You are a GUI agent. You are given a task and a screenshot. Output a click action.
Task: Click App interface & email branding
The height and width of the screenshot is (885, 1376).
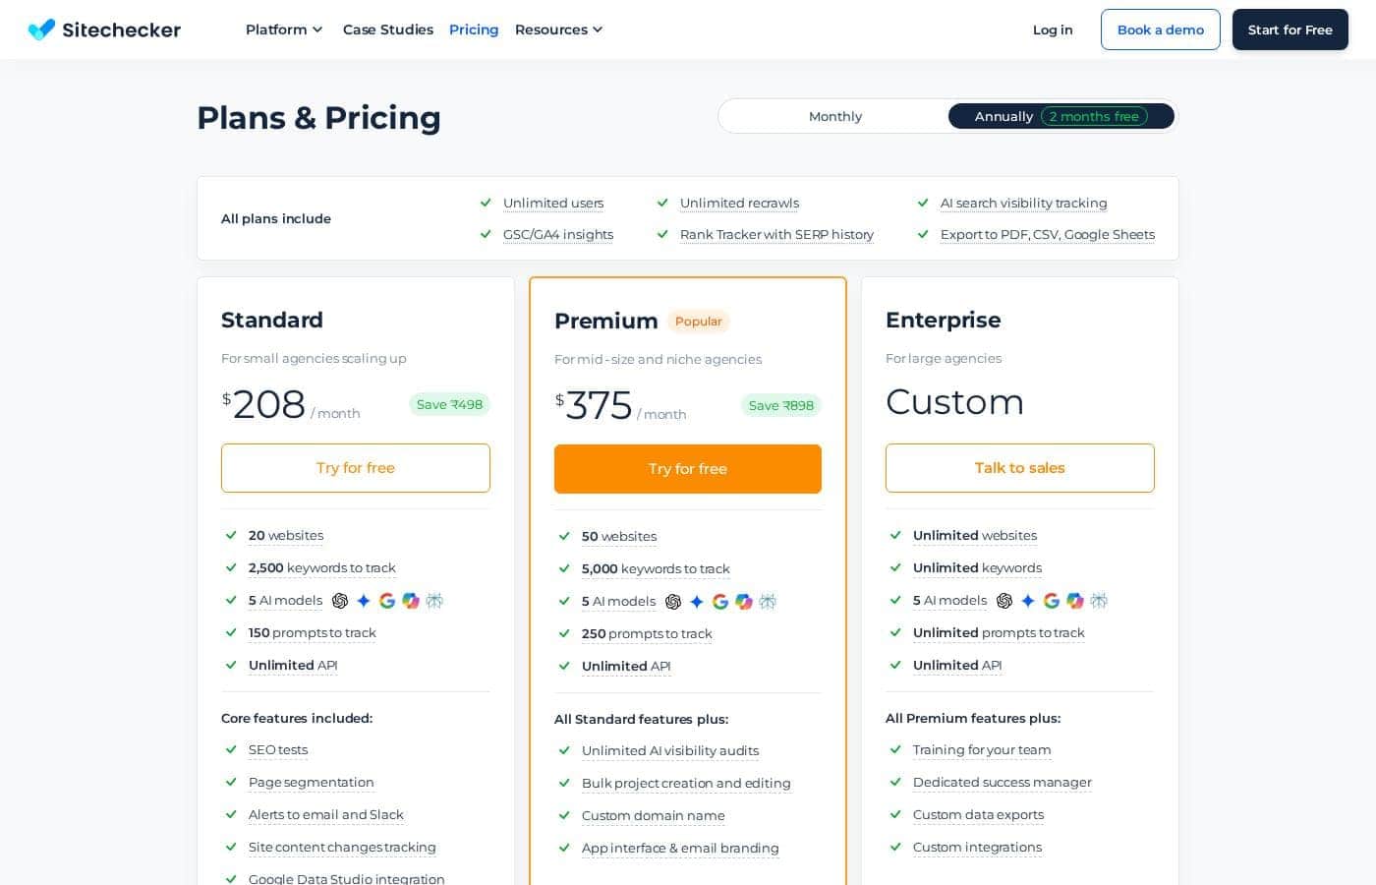680,848
